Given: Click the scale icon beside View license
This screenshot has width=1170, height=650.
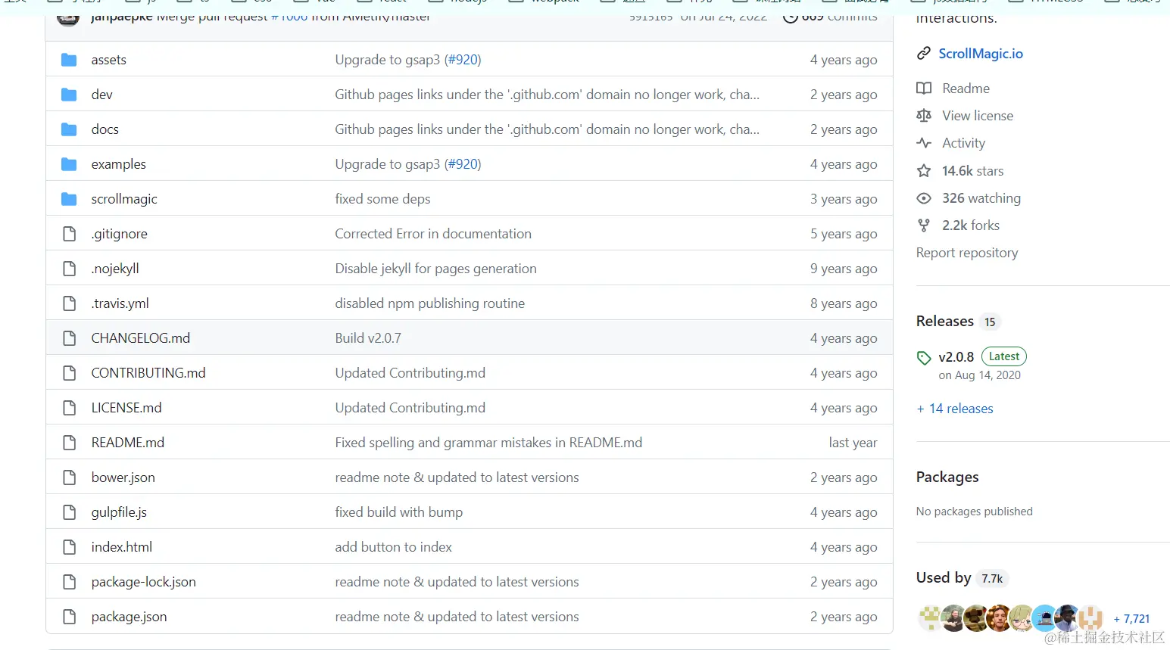Looking at the screenshot, I should click(x=924, y=116).
